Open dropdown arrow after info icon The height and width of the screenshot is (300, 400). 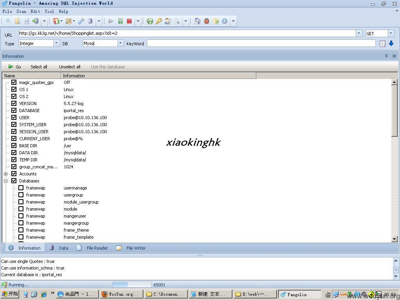[x=234, y=21]
